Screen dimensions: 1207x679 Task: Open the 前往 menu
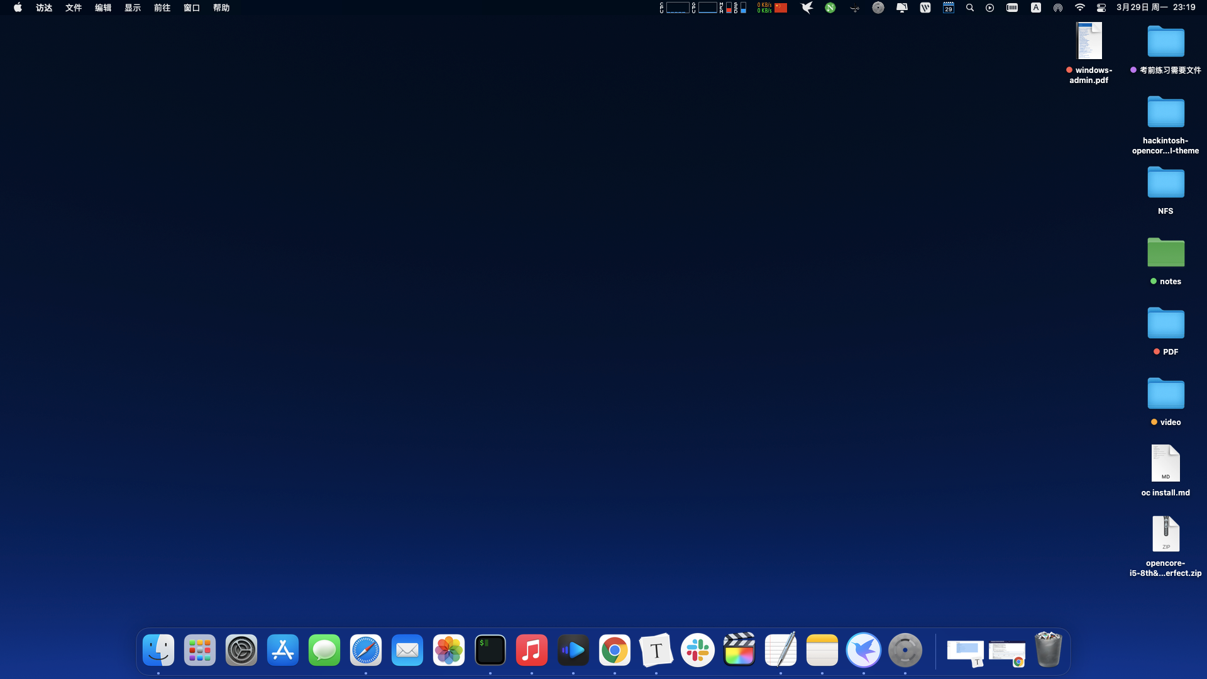pyautogui.click(x=162, y=8)
